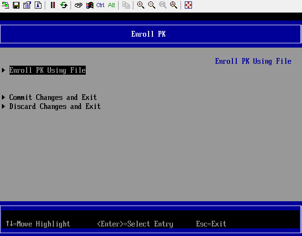The image size is (302, 236).
Task: Show the connection info icon
Action: click(38, 5)
